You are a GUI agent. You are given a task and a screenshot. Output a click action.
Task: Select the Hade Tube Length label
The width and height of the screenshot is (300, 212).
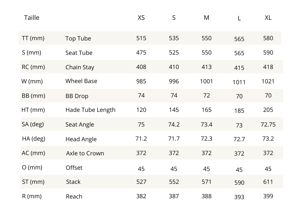pyautogui.click(x=90, y=110)
